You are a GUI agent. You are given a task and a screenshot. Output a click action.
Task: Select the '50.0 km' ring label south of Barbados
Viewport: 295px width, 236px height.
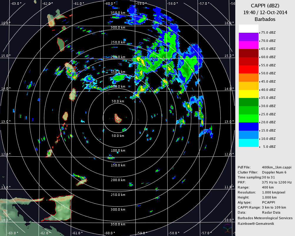click(x=118, y=136)
